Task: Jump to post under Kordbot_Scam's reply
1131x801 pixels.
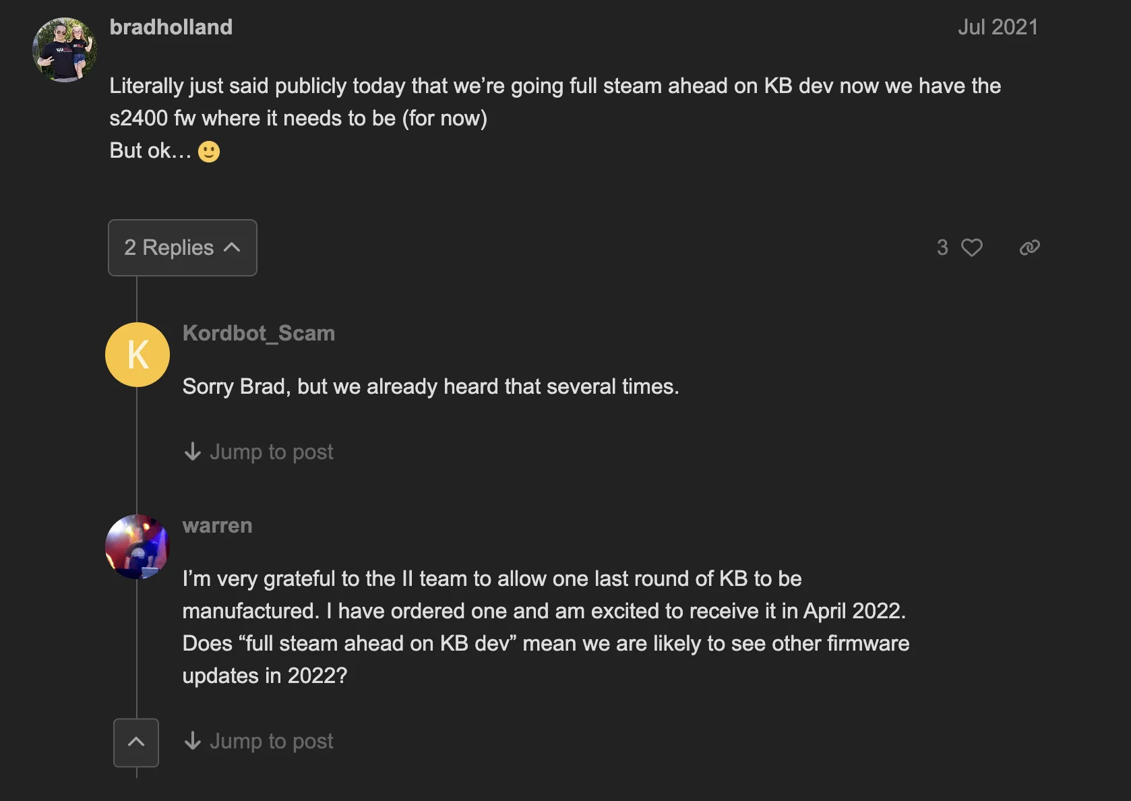Action: [x=271, y=452]
